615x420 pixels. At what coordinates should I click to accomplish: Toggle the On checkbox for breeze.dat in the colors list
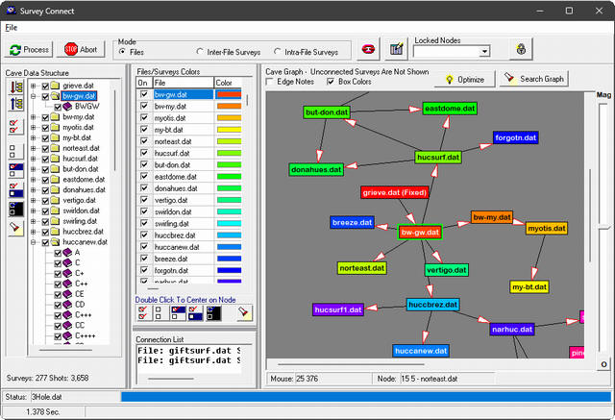pos(144,259)
